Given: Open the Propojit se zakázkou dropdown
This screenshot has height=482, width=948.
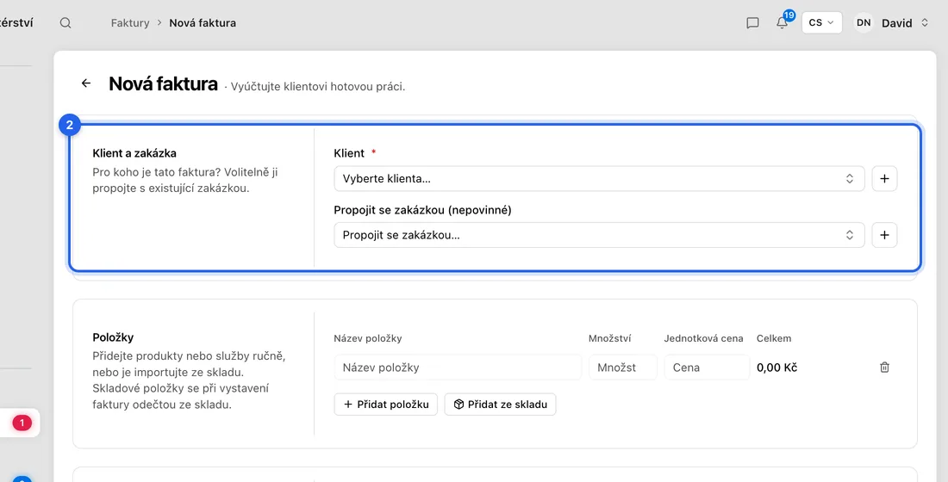Looking at the screenshot, I should pyautogui.click(x=599, y=235).
